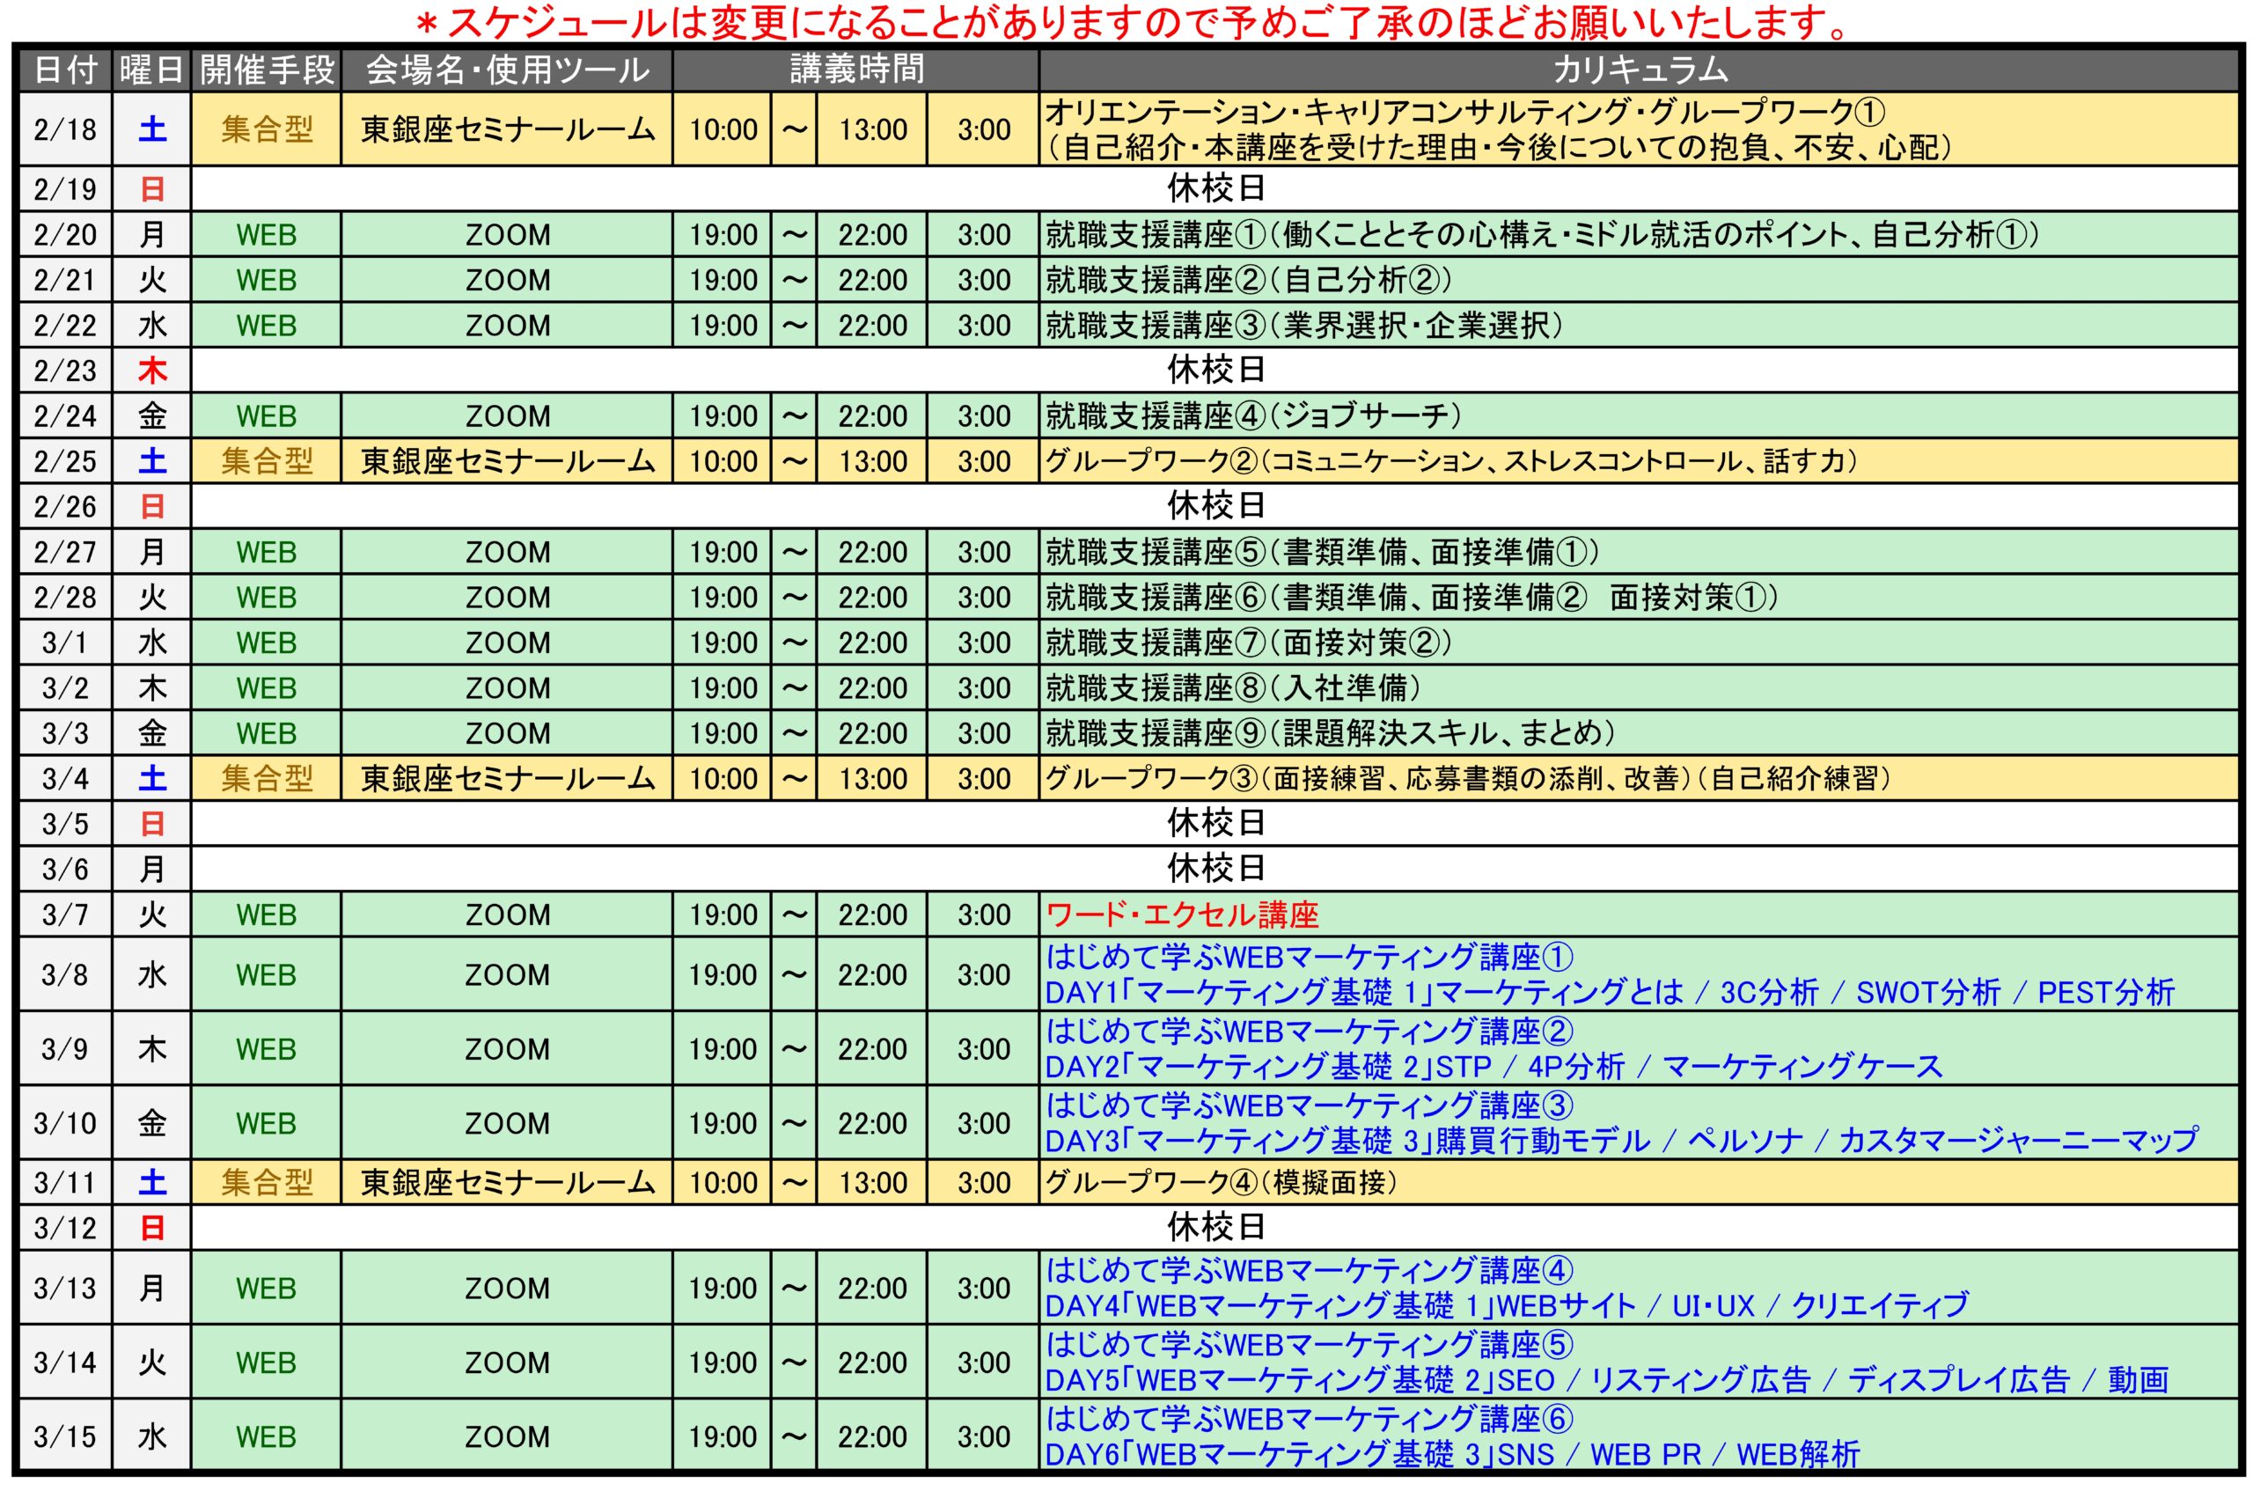The image size is (2253, 1491).
Task: Click 就職支援講座⑥ curriculum cell
Action: 1640,597
